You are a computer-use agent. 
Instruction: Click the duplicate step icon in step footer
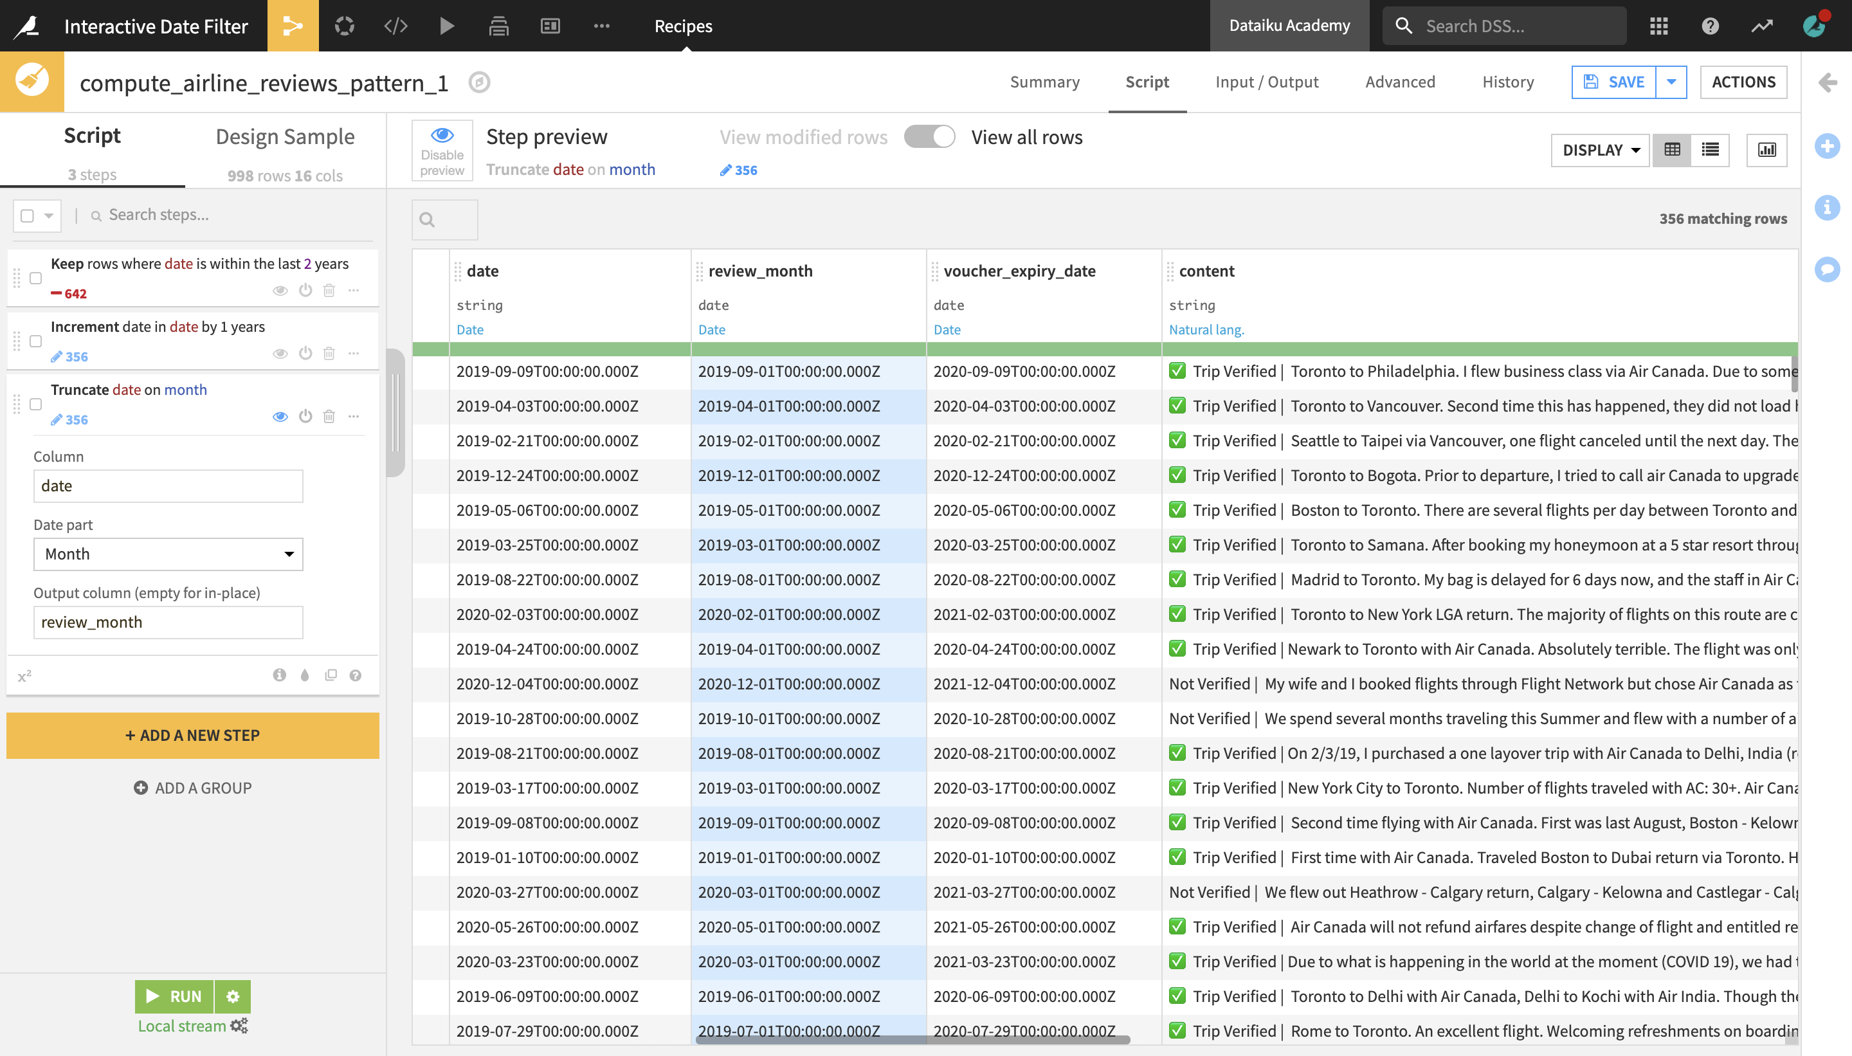point(331,675)
